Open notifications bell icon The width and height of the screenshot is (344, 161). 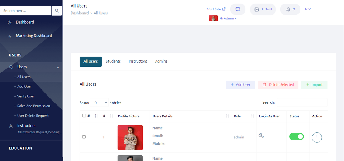288,9
